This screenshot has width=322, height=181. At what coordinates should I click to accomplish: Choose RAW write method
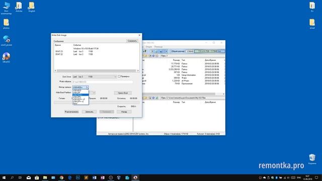pyautogui.click(x=80, y=104)
